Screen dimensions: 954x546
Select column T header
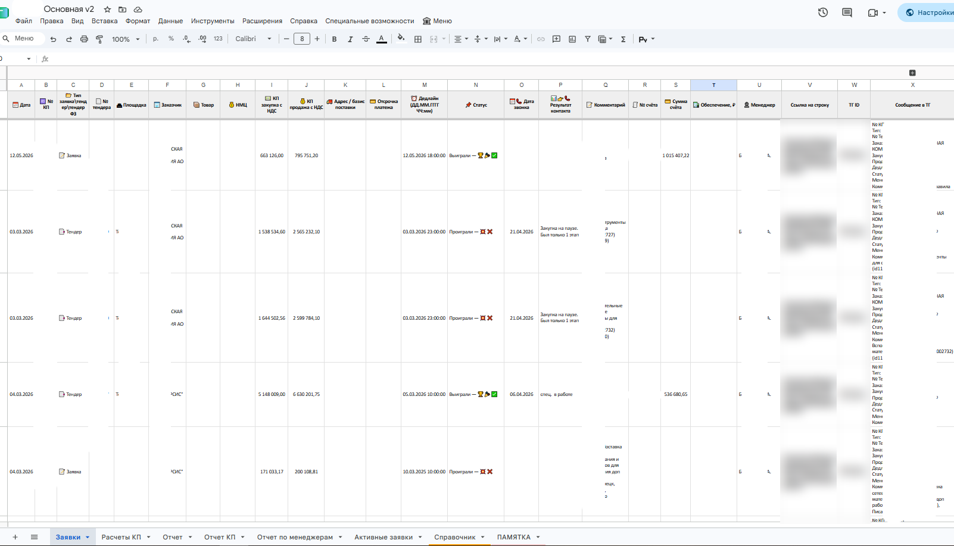click(713, 85)
